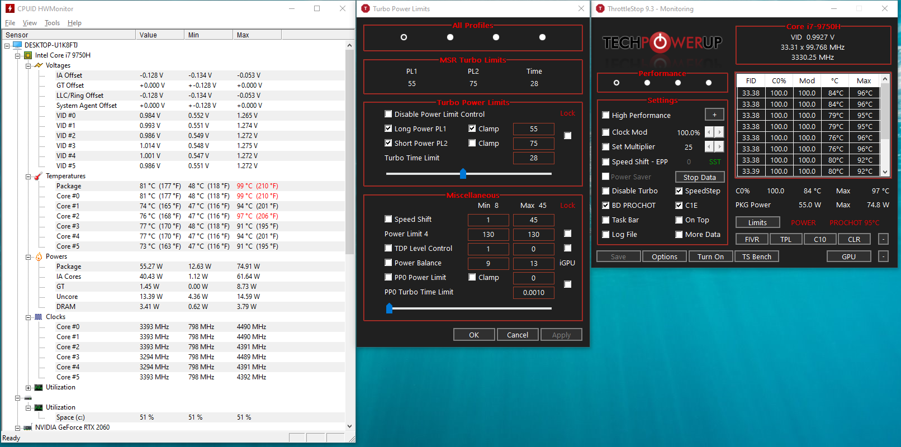Expand the CPU Utilization section
Viewport: 901px width, 447px height.
click(x=29, y=387)
